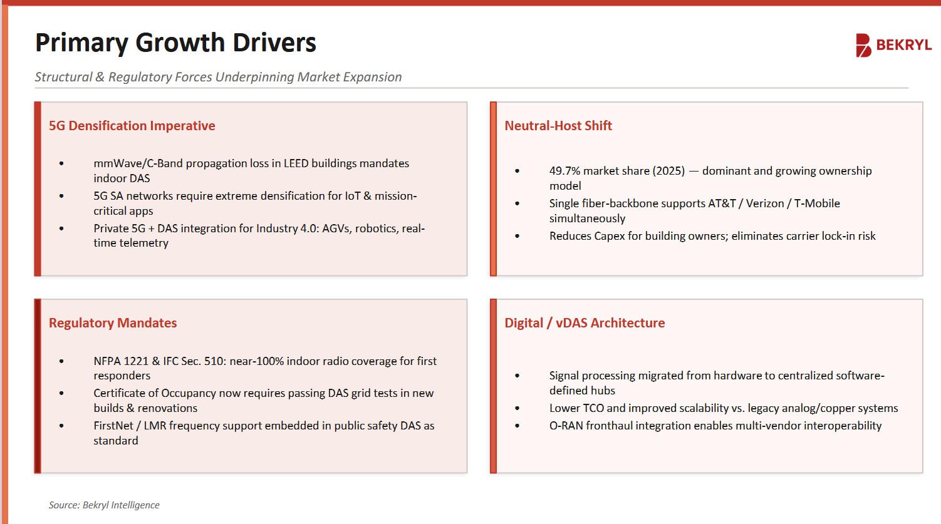Click the subtitle "Structural & Regulatory Forces Underpinning Market Expansion"
941x524 pixels.
click(218, 77)
